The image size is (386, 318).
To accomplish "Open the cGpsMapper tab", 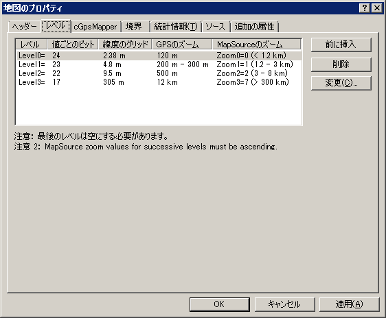I will [x=95, y=27].
